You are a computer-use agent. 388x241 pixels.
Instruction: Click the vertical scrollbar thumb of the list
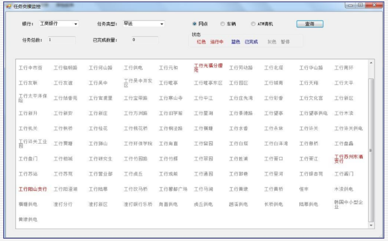[x=371, y=150]
